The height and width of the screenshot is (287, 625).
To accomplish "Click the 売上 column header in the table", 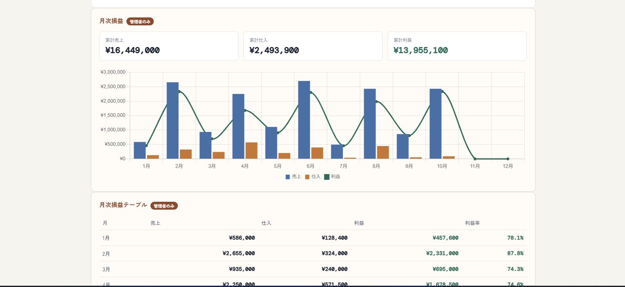I will [x=155, y=223].
